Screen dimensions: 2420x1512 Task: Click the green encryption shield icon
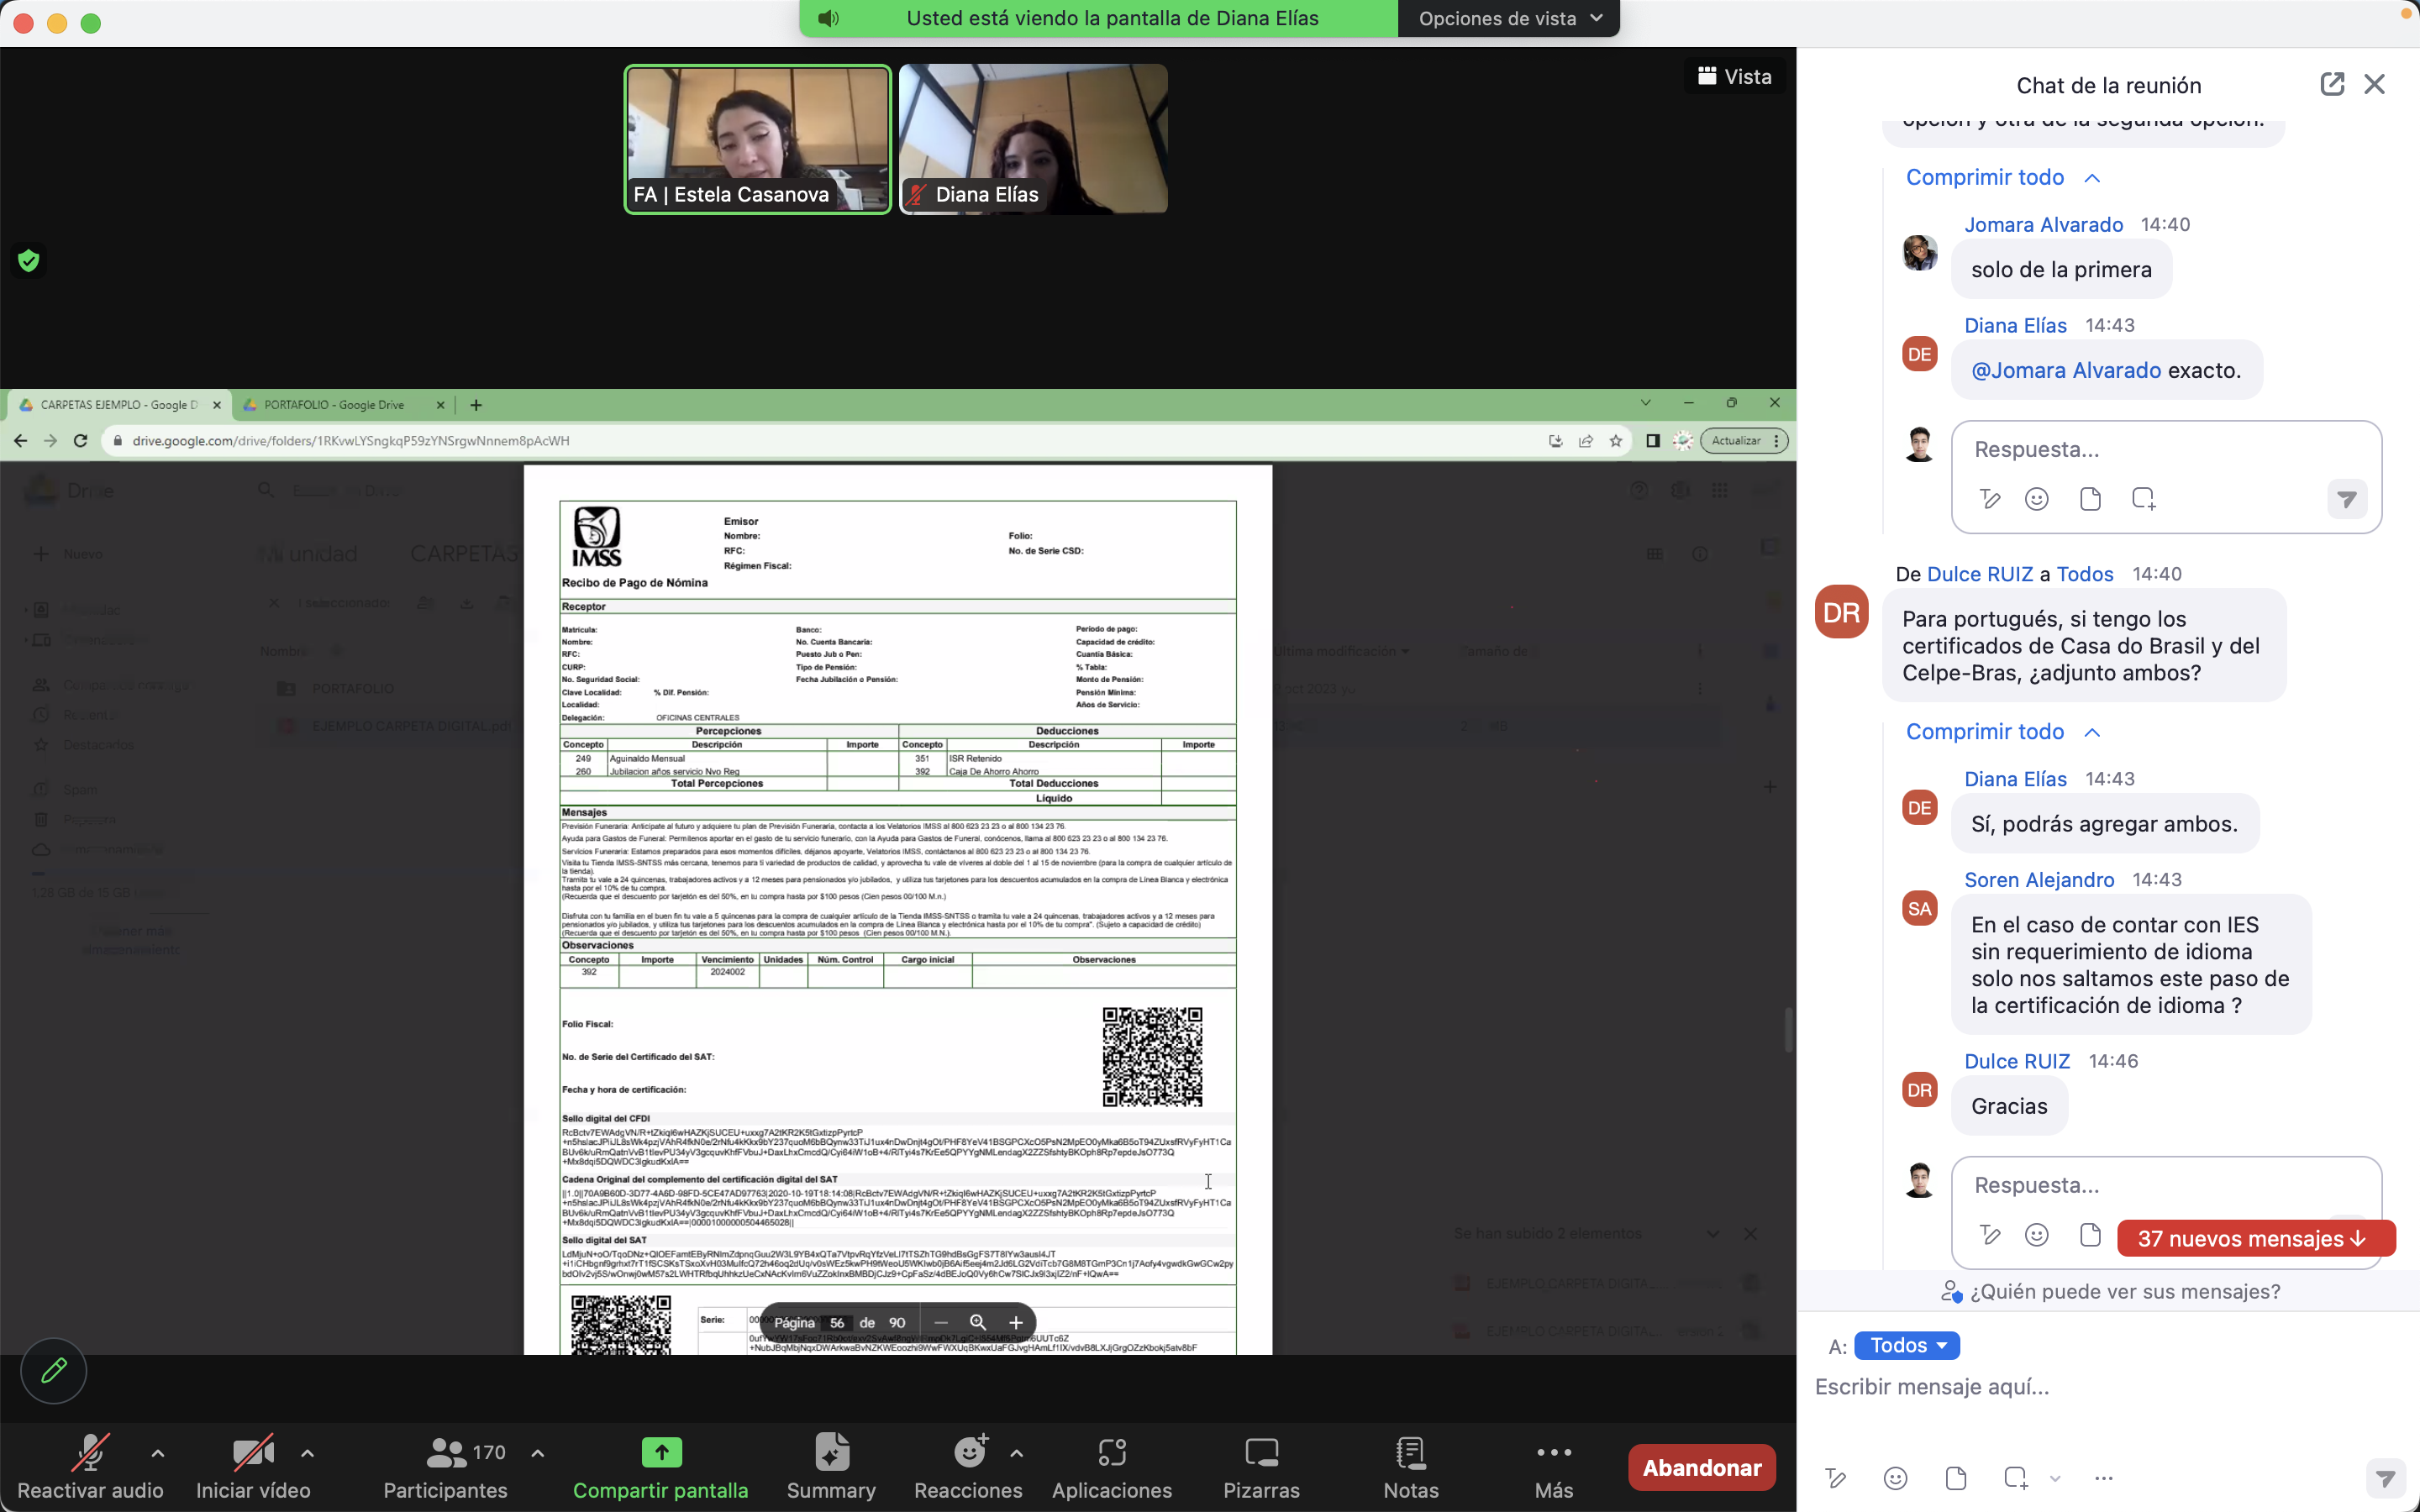pos(29,261)
